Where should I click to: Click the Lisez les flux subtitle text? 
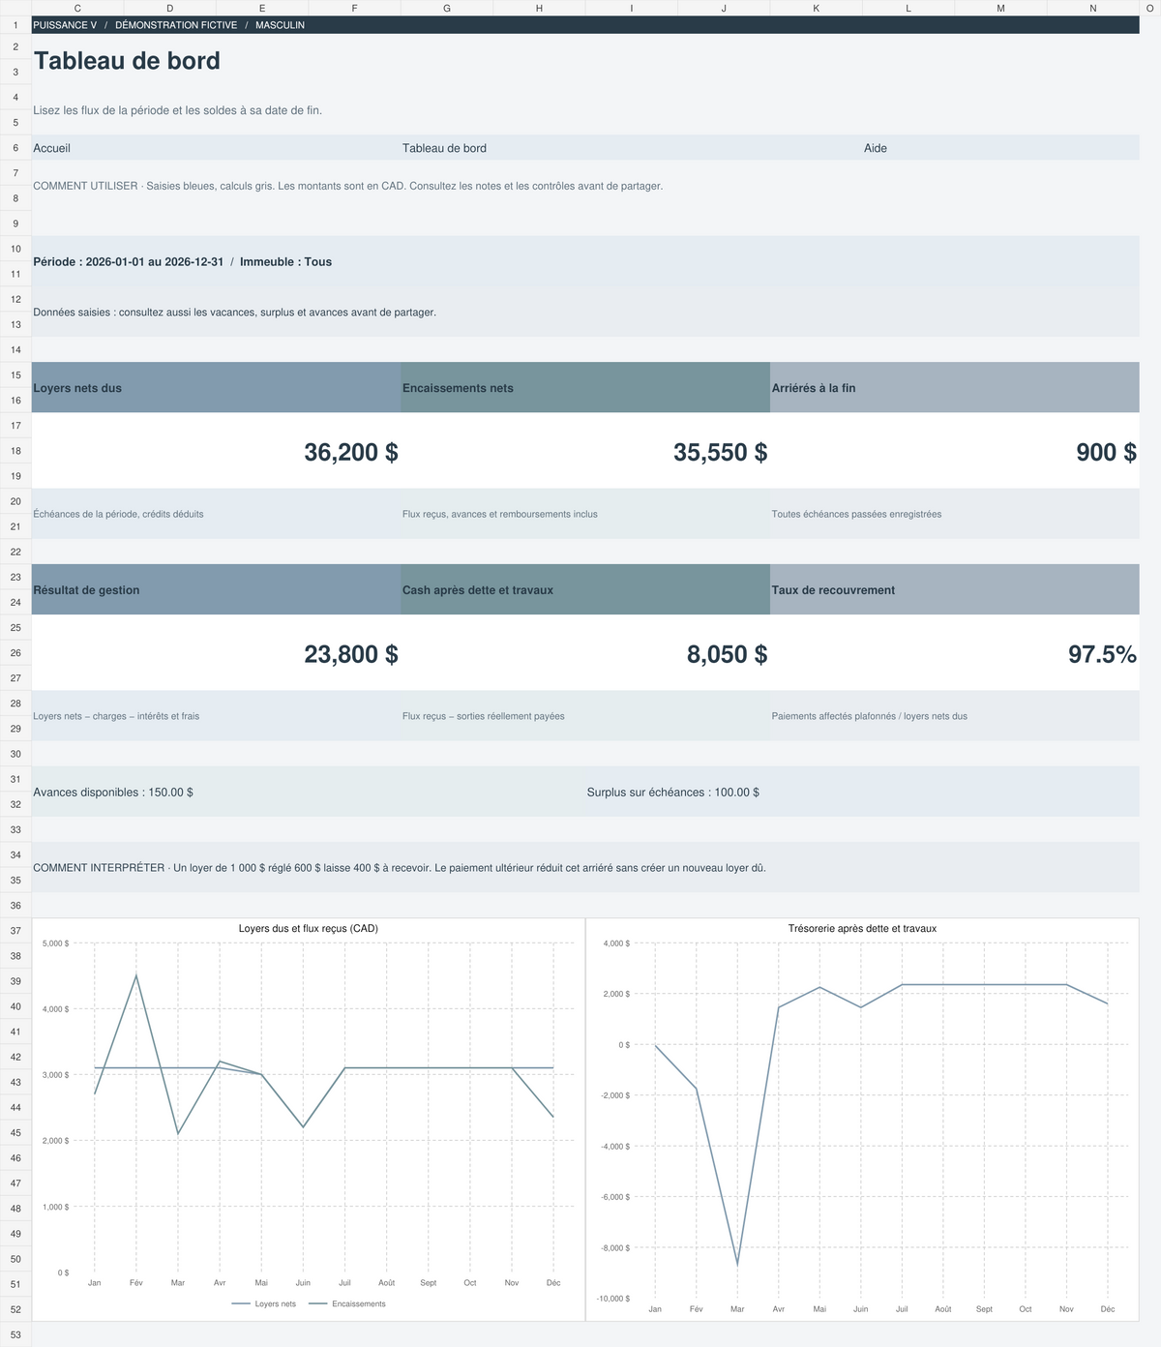(x=178, y=110)
